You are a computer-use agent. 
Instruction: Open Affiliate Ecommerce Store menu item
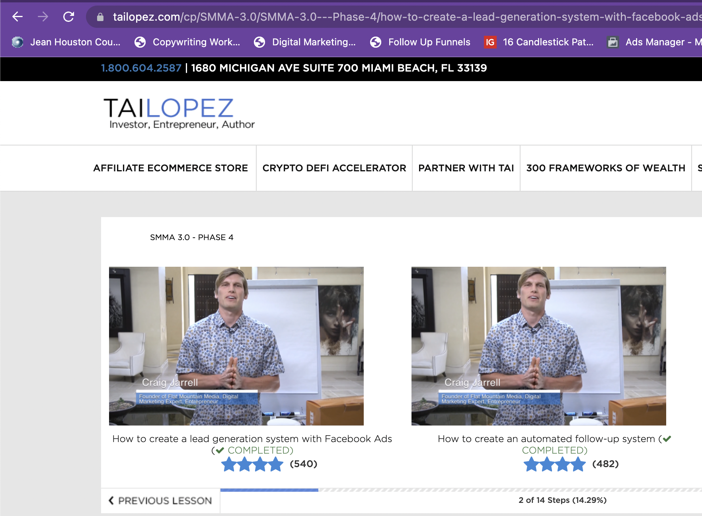pyautogui.click(x=170, y=168)
